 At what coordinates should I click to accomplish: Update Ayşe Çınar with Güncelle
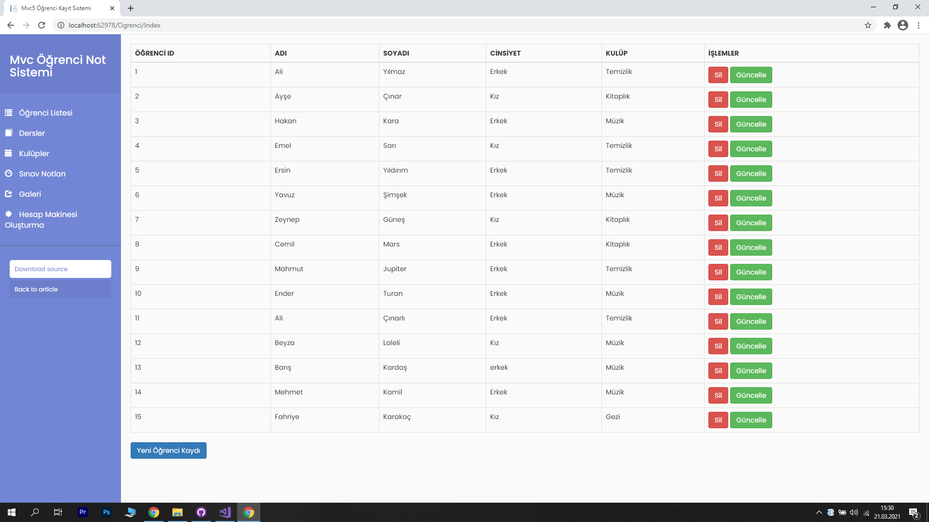tap(751, 100)
